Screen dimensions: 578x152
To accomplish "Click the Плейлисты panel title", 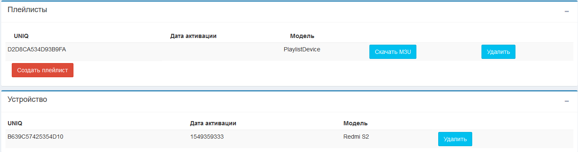I will click(x=27, y=10).
